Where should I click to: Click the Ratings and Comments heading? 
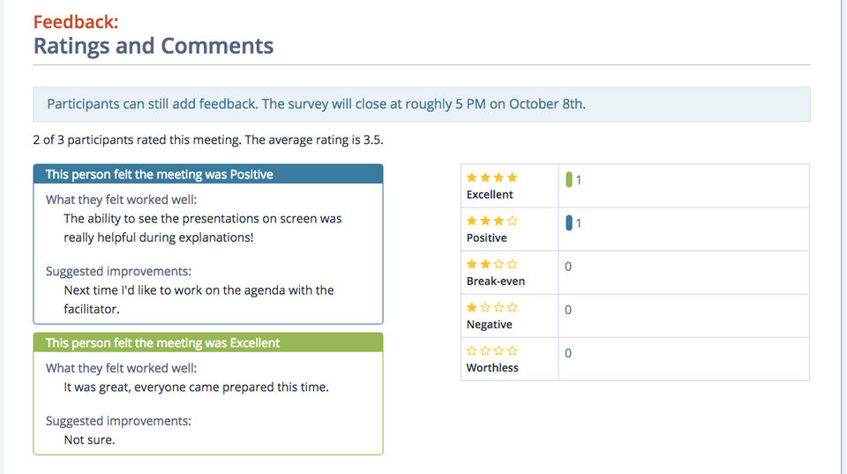tap(154, 46)
